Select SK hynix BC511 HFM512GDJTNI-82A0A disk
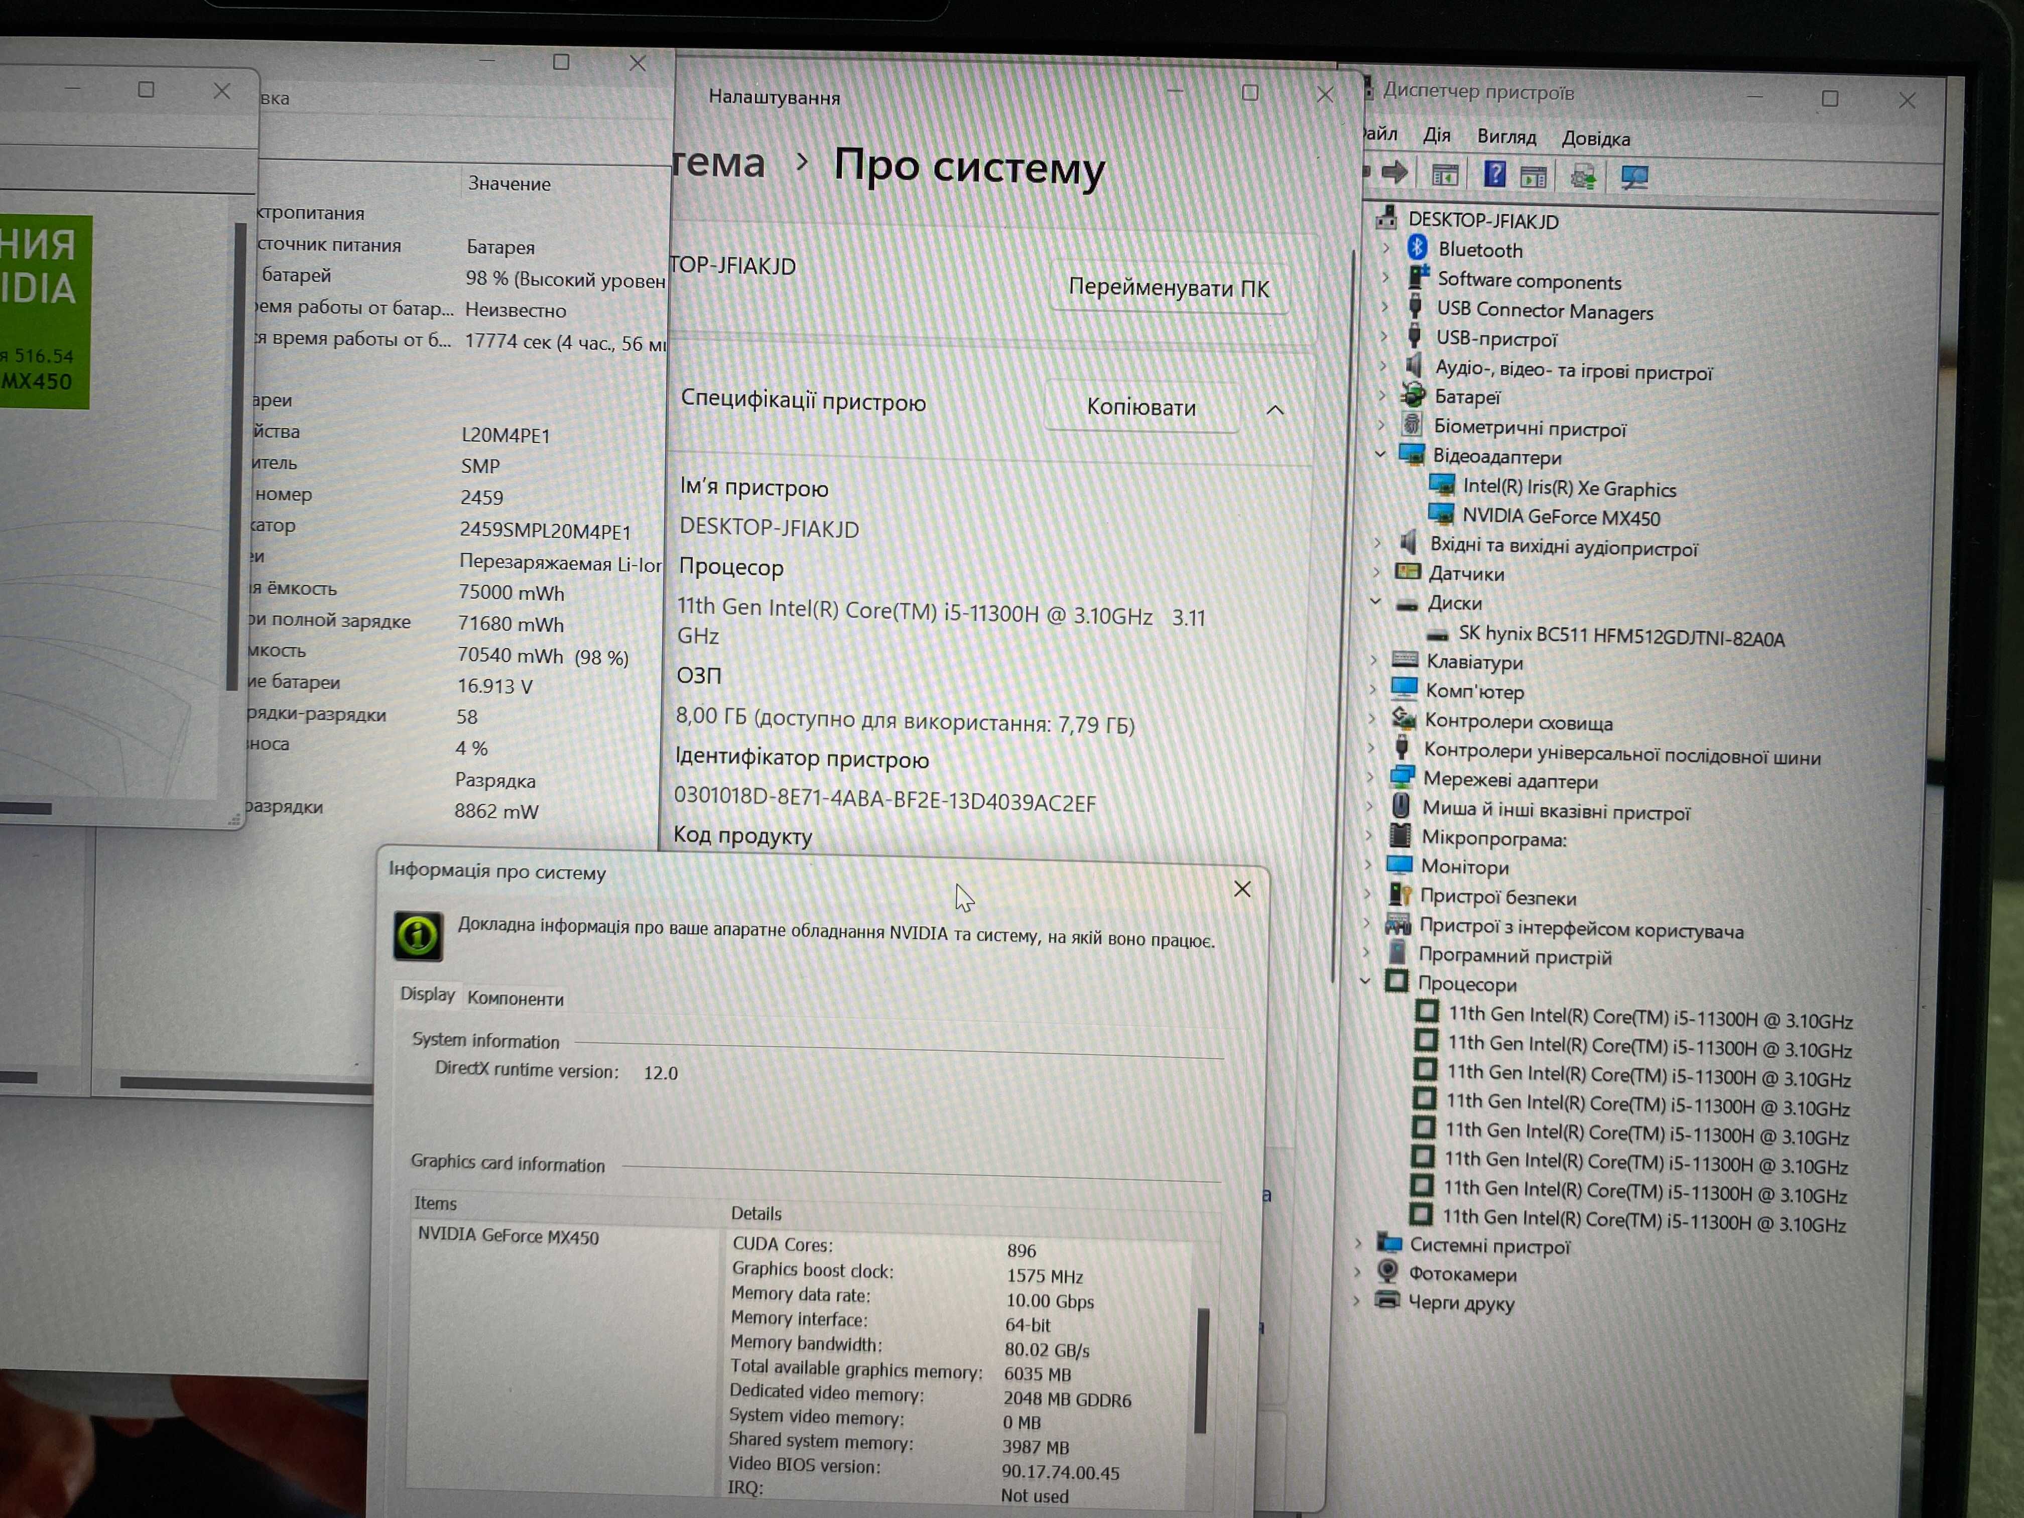 (x=1620, y=636)
